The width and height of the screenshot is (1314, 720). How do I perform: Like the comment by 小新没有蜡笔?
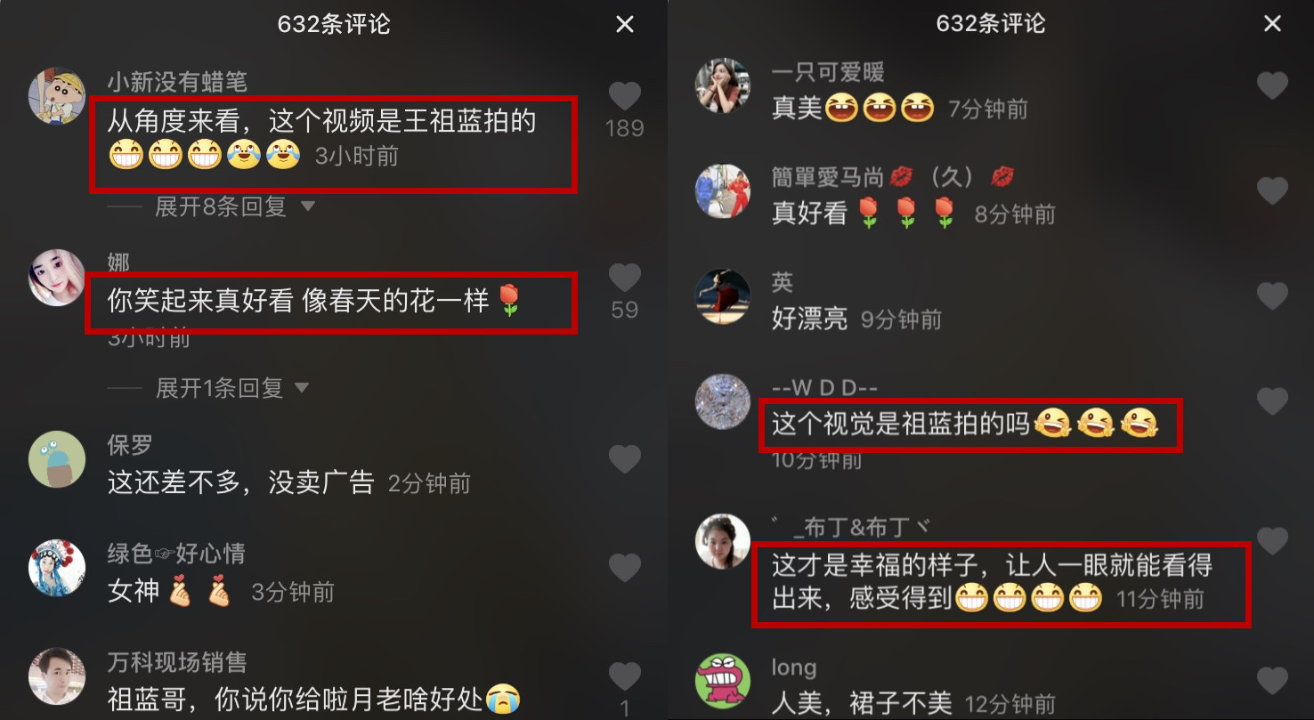624,96
